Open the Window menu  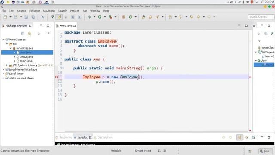coord(95,11)
